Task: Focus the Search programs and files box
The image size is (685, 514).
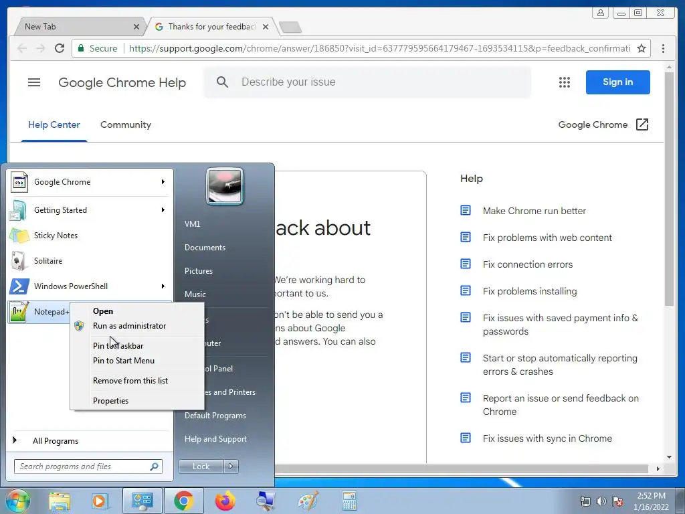Action: (x=88, y=466)
